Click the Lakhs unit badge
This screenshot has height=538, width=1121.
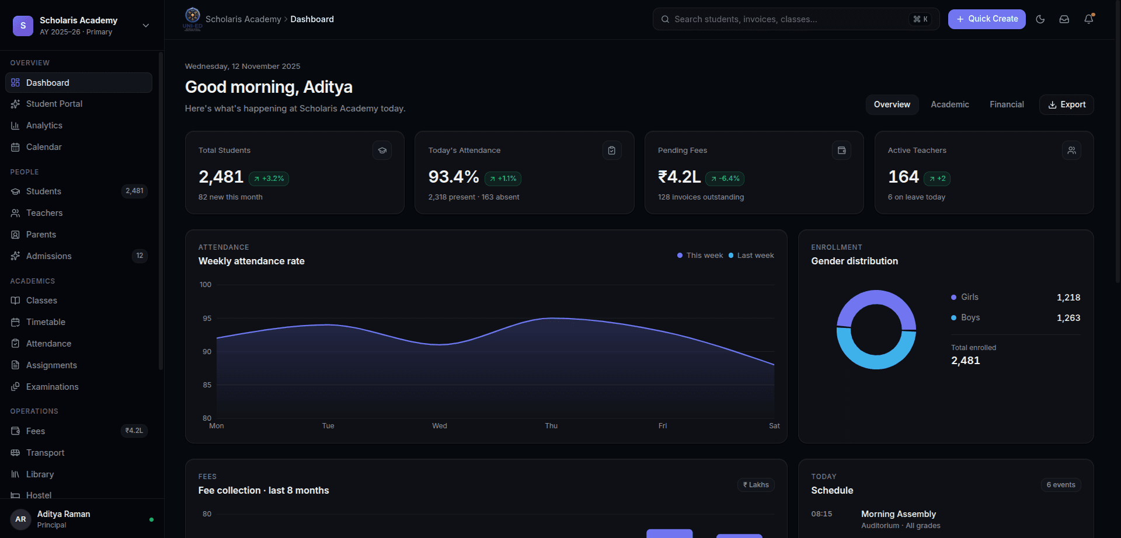coord(756,485)
